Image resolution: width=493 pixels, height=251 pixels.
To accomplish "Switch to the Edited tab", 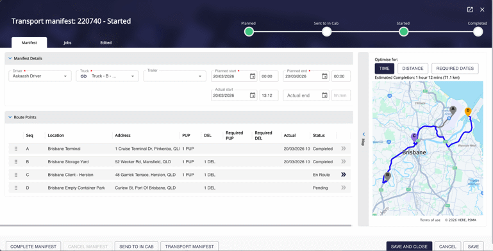I will click(x=106, y=43).
